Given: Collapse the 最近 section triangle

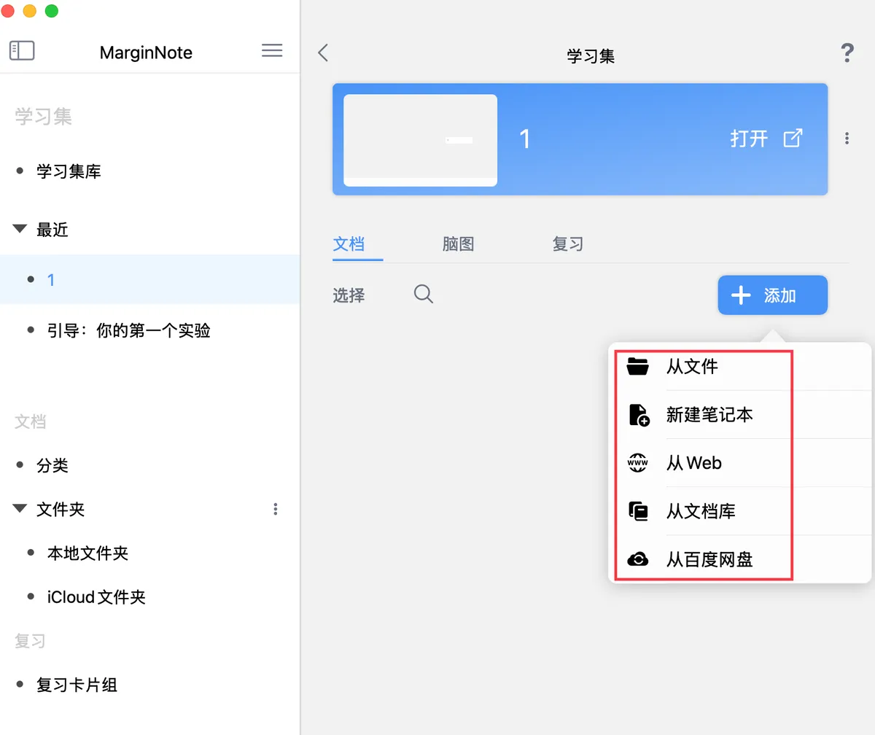Looking at the screenshot, I should click(x=20, y=230).
